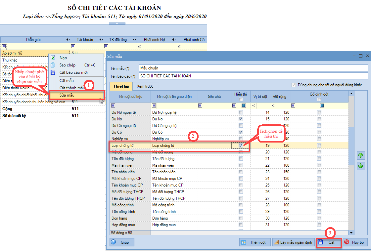The height and width of the screenshot is (251, 371).
Task: Enable Cố định cột for Loại chứng từ
Action: (x=319, y=146)
